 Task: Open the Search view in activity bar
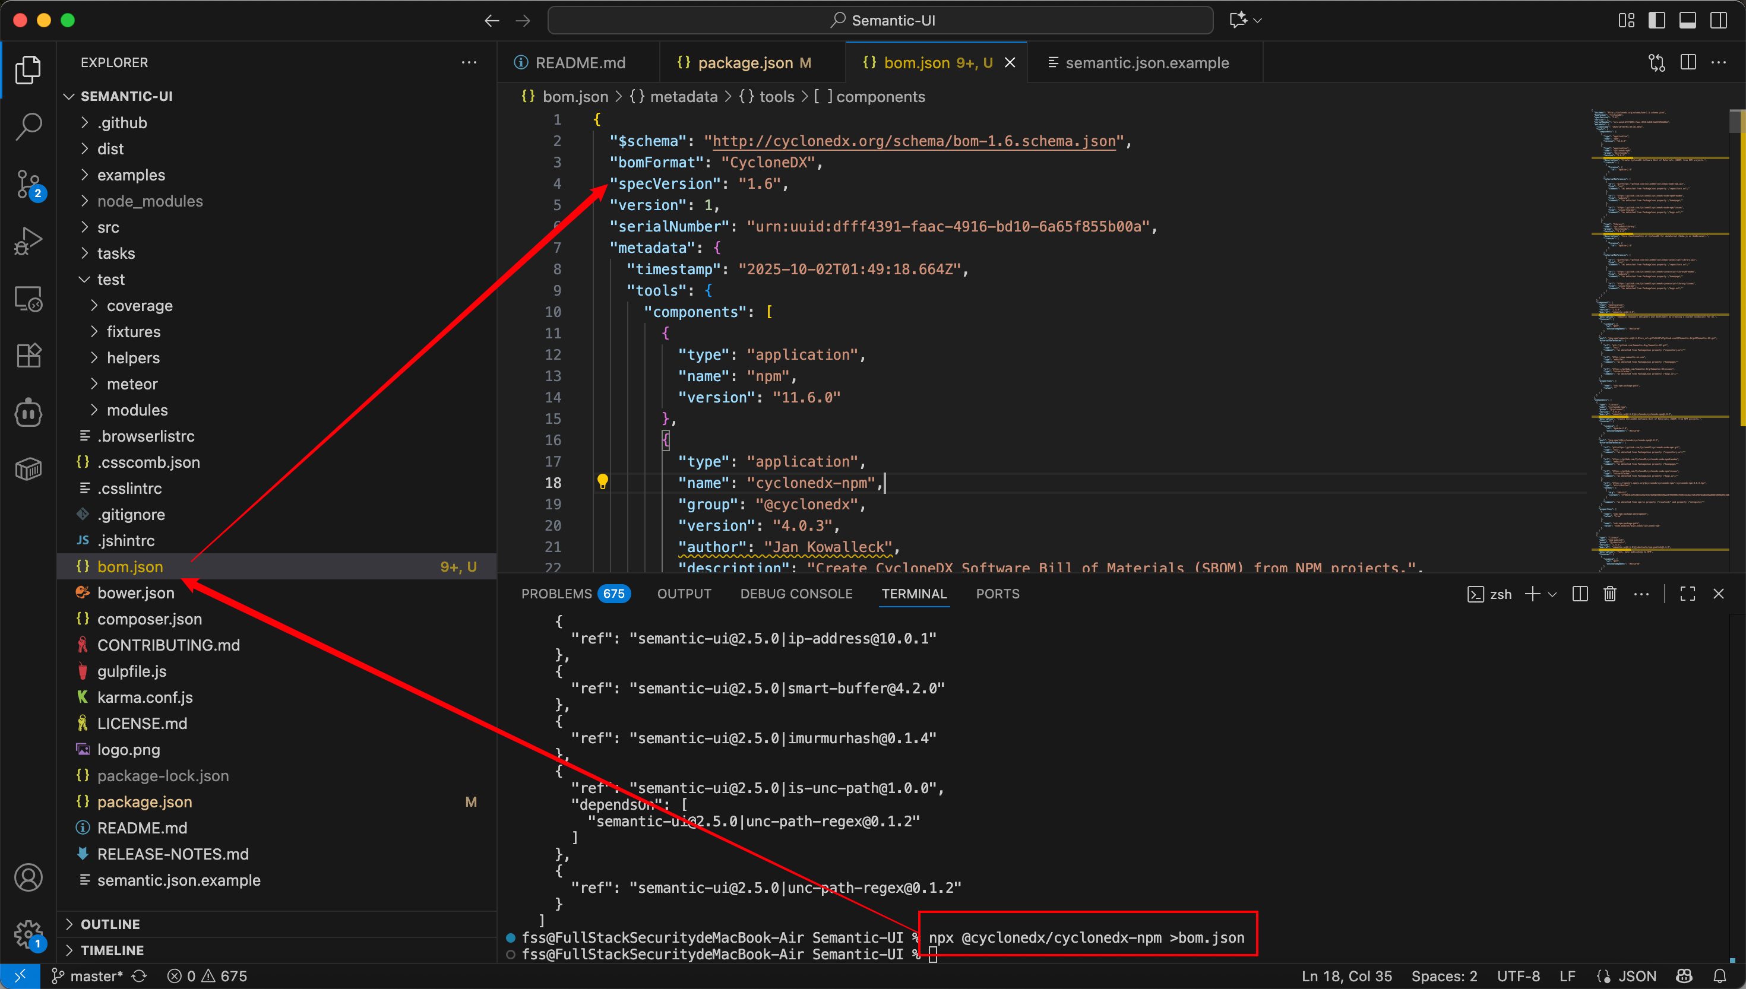click(28, 126)
